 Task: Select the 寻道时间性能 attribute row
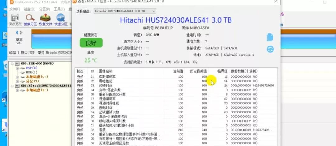pyautogui.click(x=176, y=103)
